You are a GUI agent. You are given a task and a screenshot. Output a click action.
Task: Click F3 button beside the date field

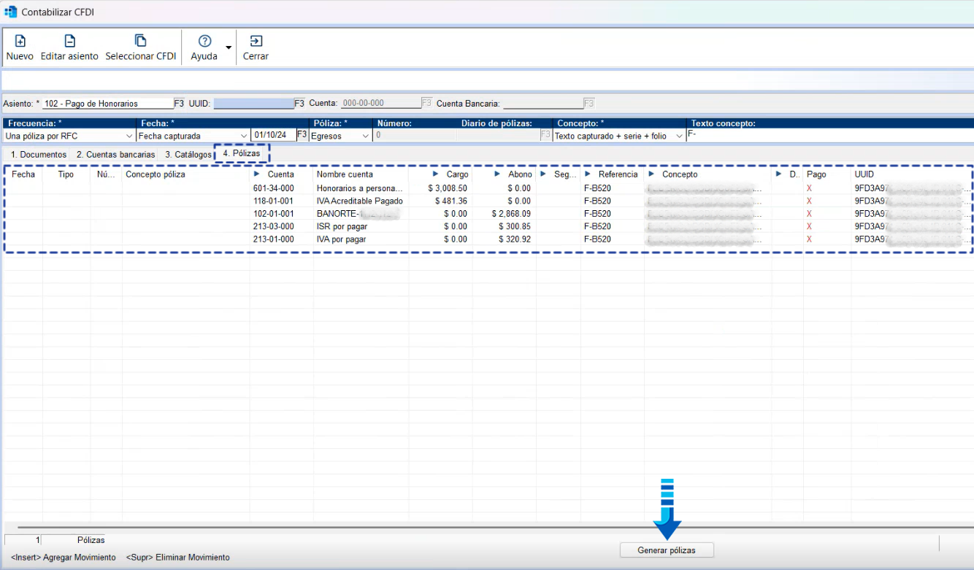click(302, 135)
